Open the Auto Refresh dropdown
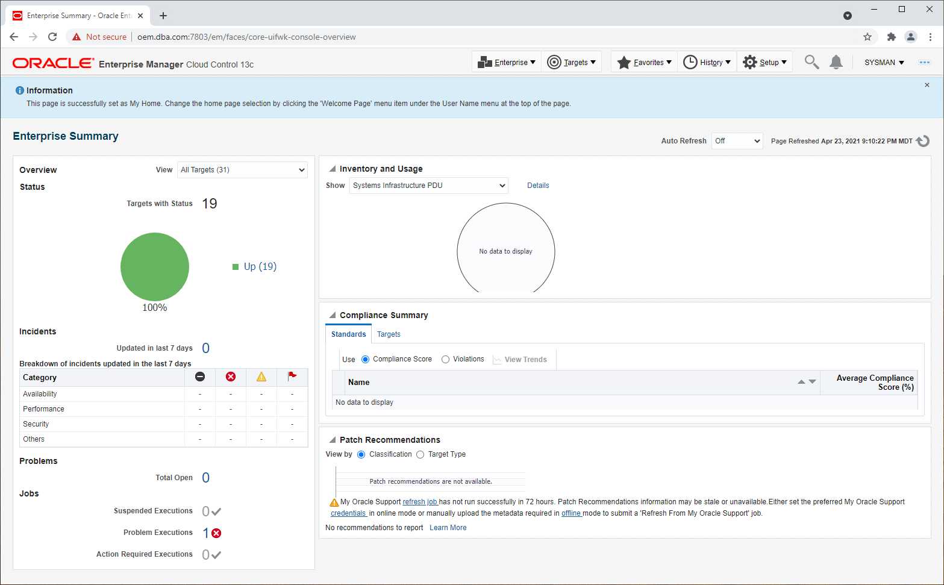Viewport: 944px width, 585px height. 737,141
